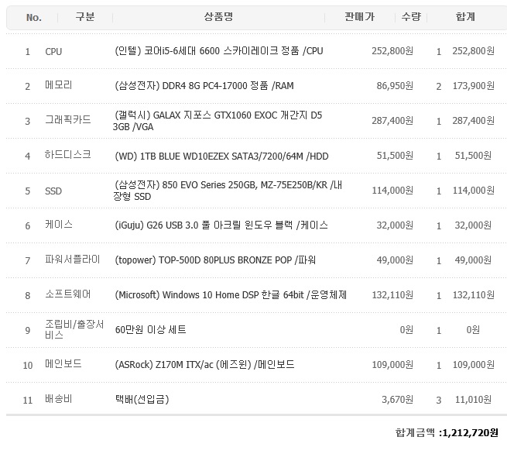Click the sale price '32,000원' for case
The height and width of the screenshot is (454, 507).
tap(395, 225)
